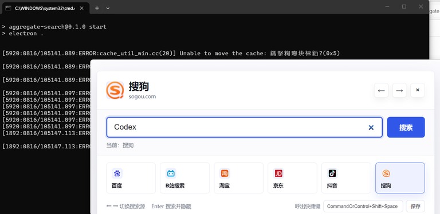
Task: Select the B站搜索 source card
Action: 184,178
